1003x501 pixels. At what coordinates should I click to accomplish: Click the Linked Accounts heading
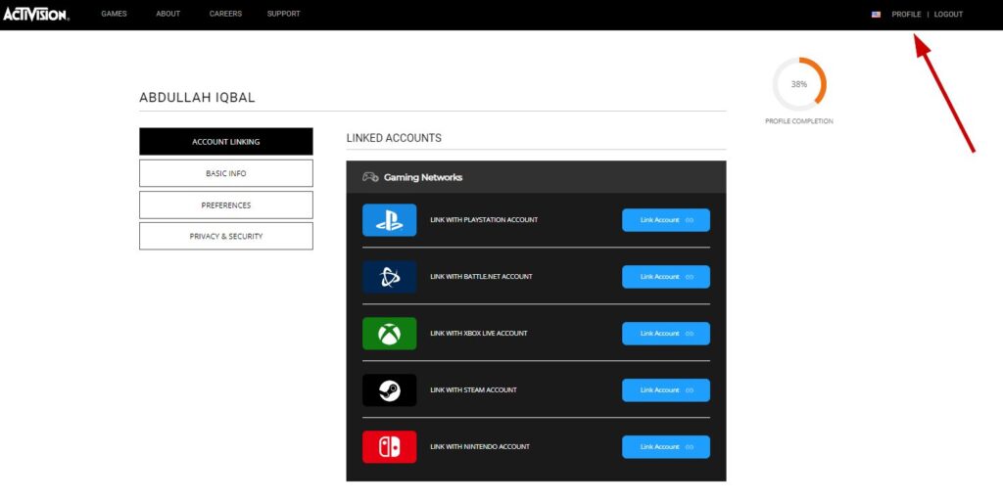pos(394,138)
